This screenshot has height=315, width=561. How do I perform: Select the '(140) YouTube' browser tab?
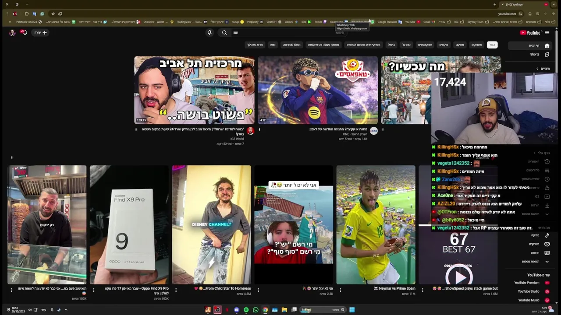[x=525, y=4]
